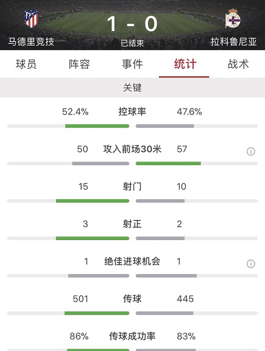
Task: Tap the Deportivo La Coruña team crest
Action: point(233,18)
